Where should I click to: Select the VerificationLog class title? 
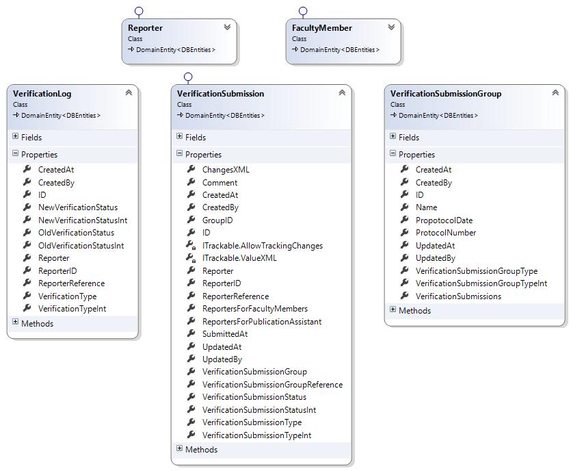42,94
